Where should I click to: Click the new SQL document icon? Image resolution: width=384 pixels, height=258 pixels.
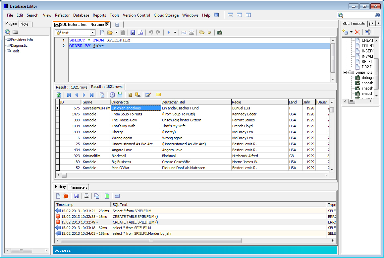[x=102, y=32]
